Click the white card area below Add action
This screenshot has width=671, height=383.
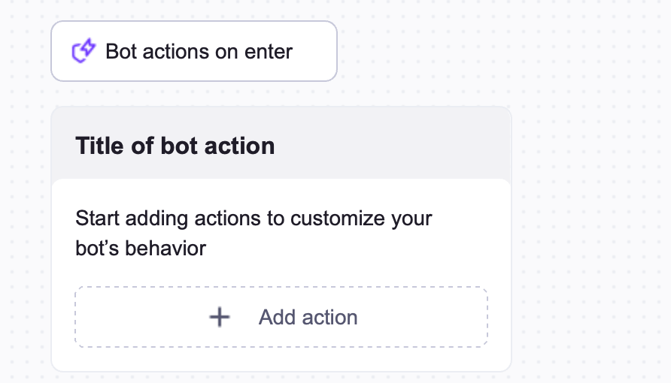pos(281,359)
